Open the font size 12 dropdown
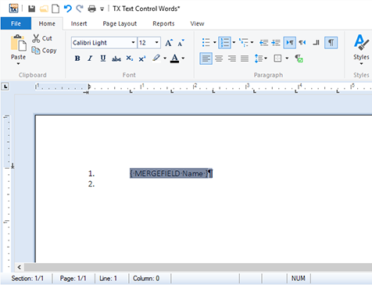The width and height of the screenshot is (372, 285). tap(156, 43)
